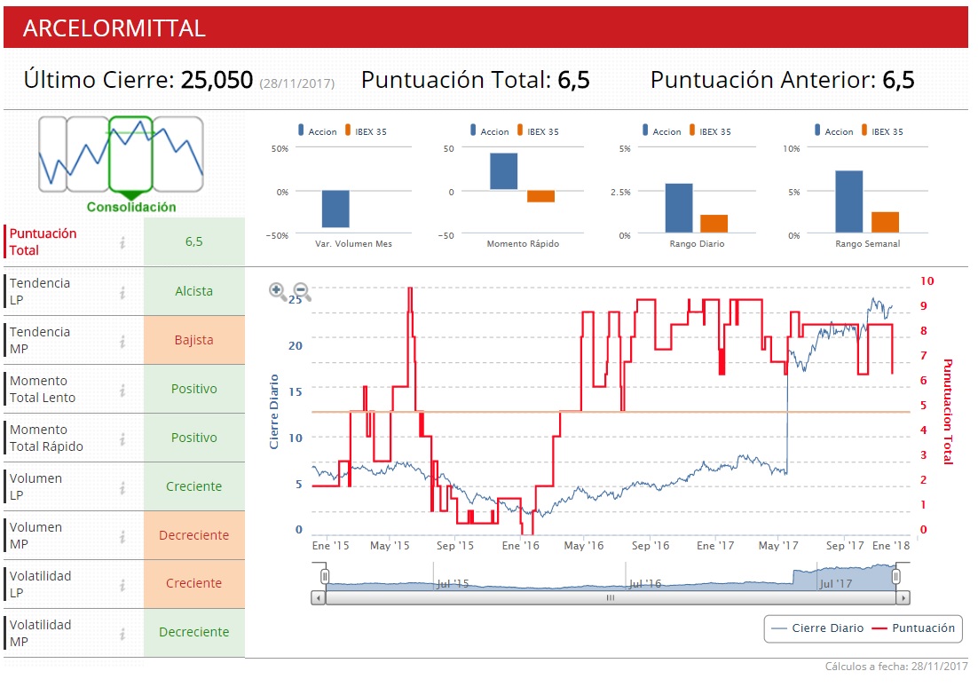Toggle Accion series in Rango Diario chart
The image size is (978, 687).
point(662,131)
